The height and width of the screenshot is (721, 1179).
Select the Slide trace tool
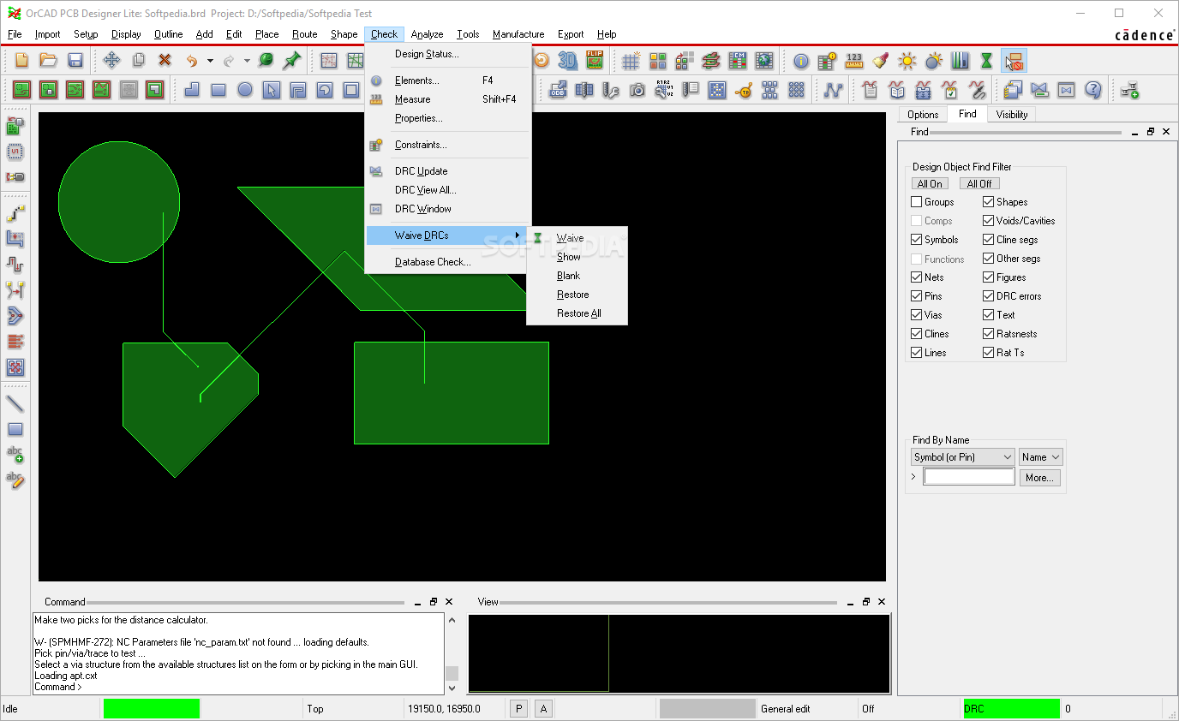(15, 238)
